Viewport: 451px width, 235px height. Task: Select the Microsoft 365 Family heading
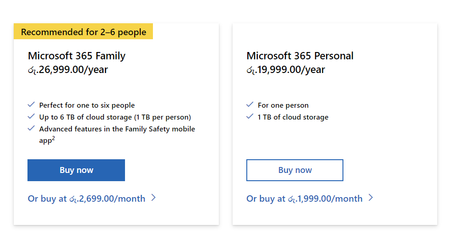click(x=76, y=56)
